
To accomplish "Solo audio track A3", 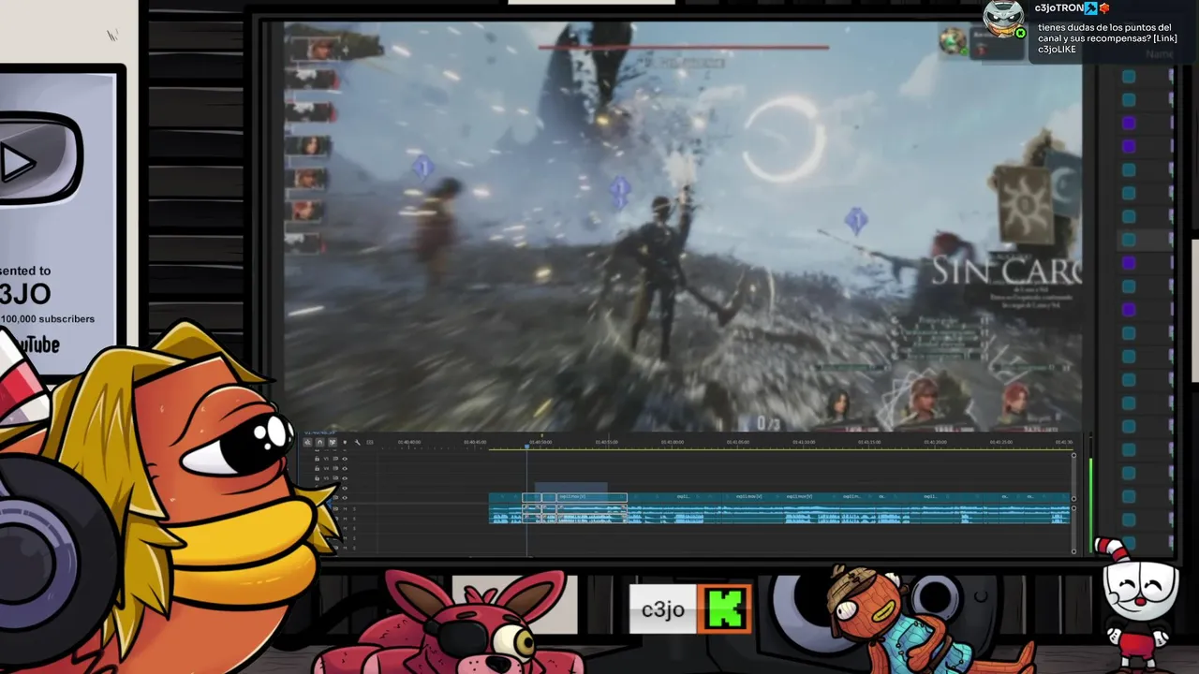I will tap(354, 528).
